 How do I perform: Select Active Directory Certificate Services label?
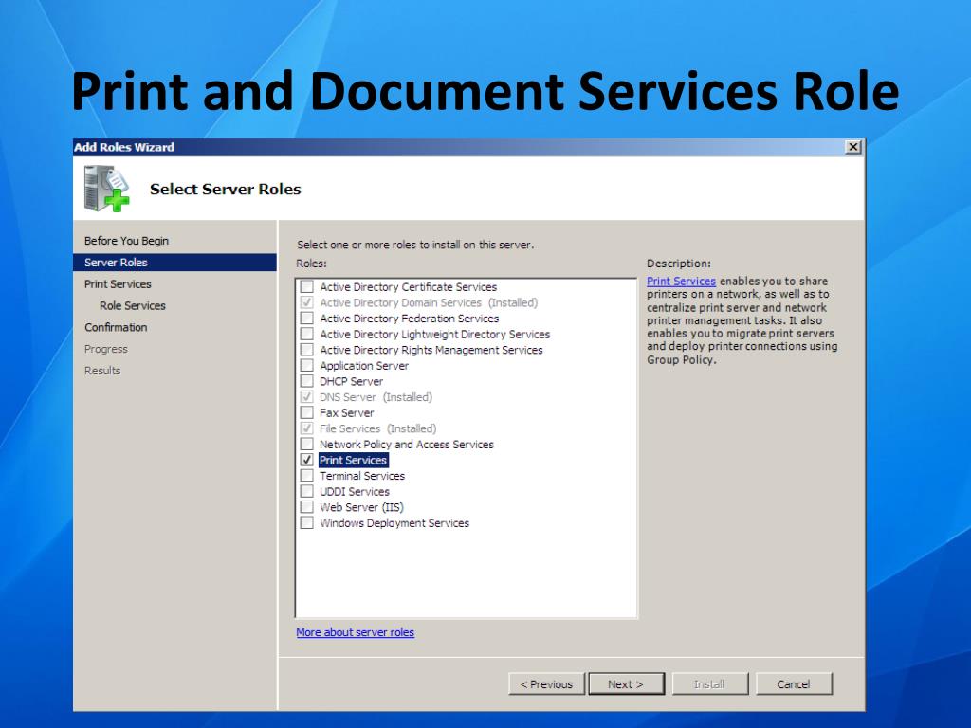click(x=408, y=286)
